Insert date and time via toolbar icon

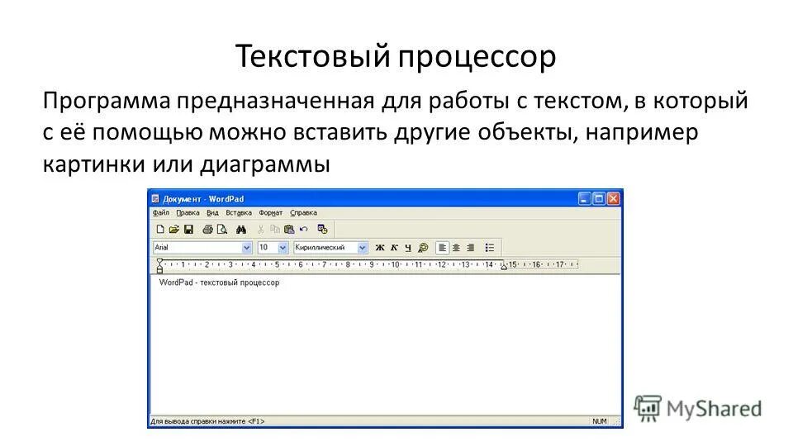click(323, 229)
